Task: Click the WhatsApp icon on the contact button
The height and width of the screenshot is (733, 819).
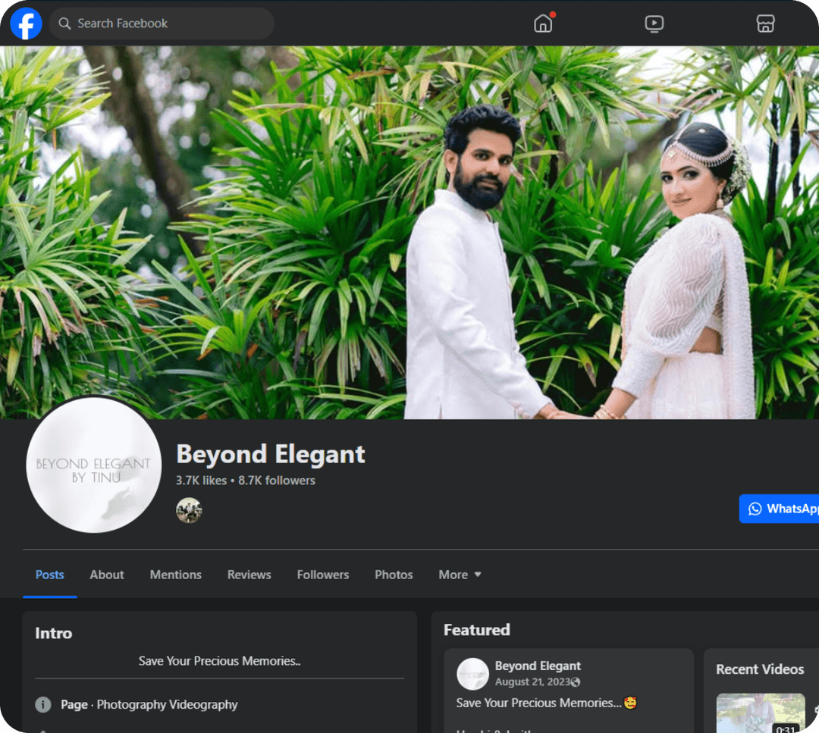Action: [754, 509]
